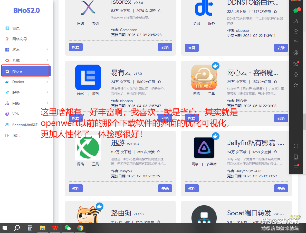Like 迅游 with thumbs-up icon
The image size is (306, 233).
159,152
